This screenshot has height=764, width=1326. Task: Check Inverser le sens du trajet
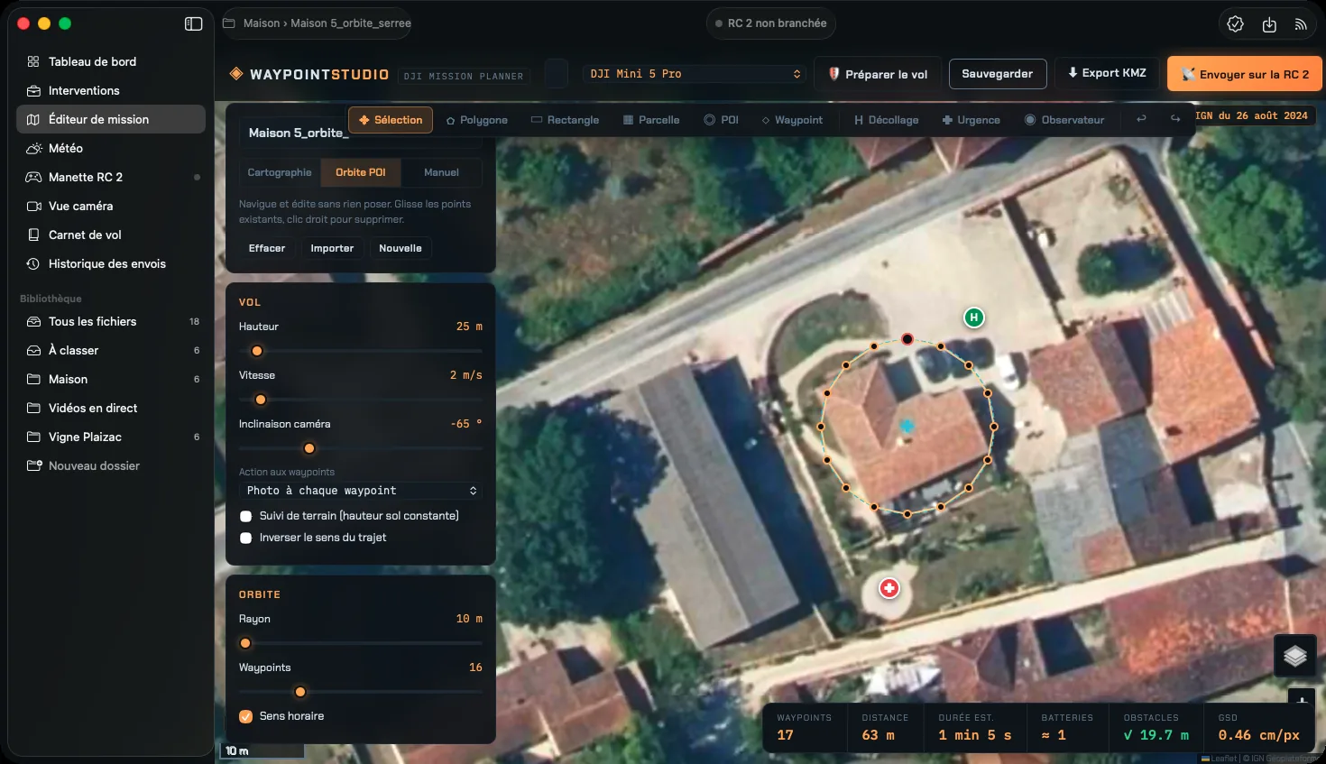click(245, 538)
